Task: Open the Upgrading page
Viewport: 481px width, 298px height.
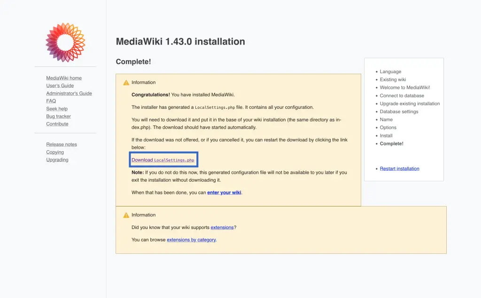Action: (57, 160)
